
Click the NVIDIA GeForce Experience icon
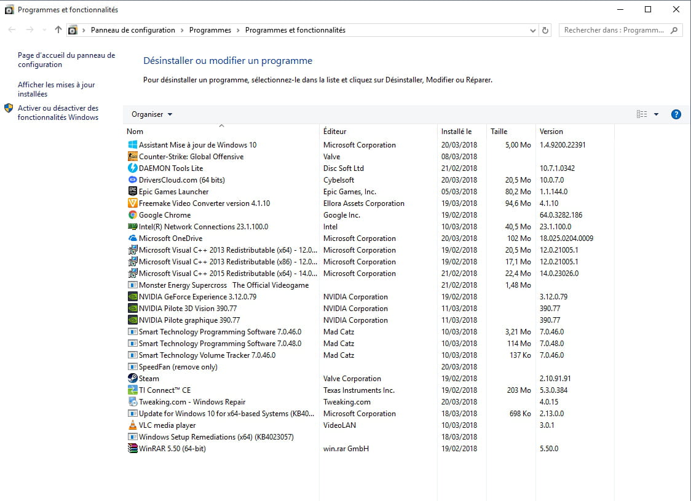pyautogui.click(x=132, y=297)
